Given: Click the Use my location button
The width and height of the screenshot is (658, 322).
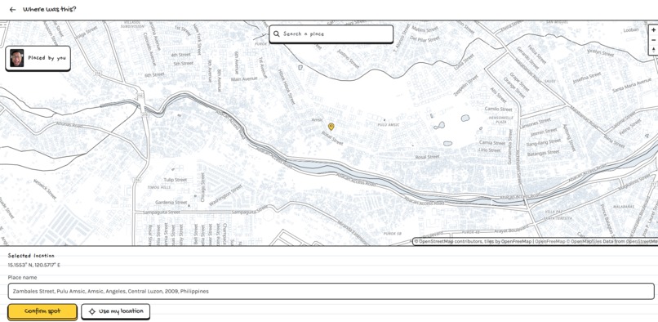Looking at the screenshot, I should coord(115,311).
